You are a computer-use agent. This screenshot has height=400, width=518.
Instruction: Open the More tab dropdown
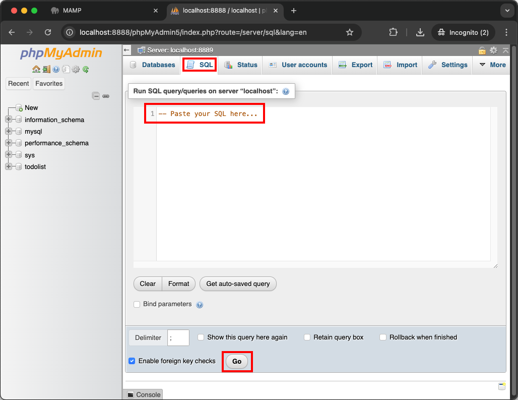(x=492, y=65)
